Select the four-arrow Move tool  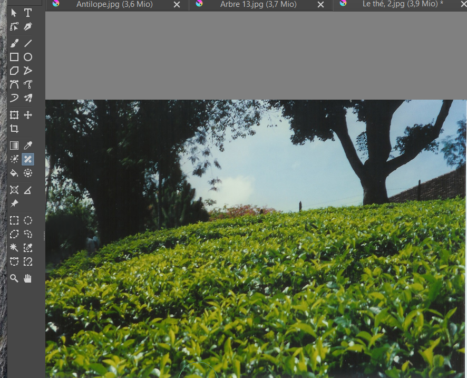(x=28, y=115)
